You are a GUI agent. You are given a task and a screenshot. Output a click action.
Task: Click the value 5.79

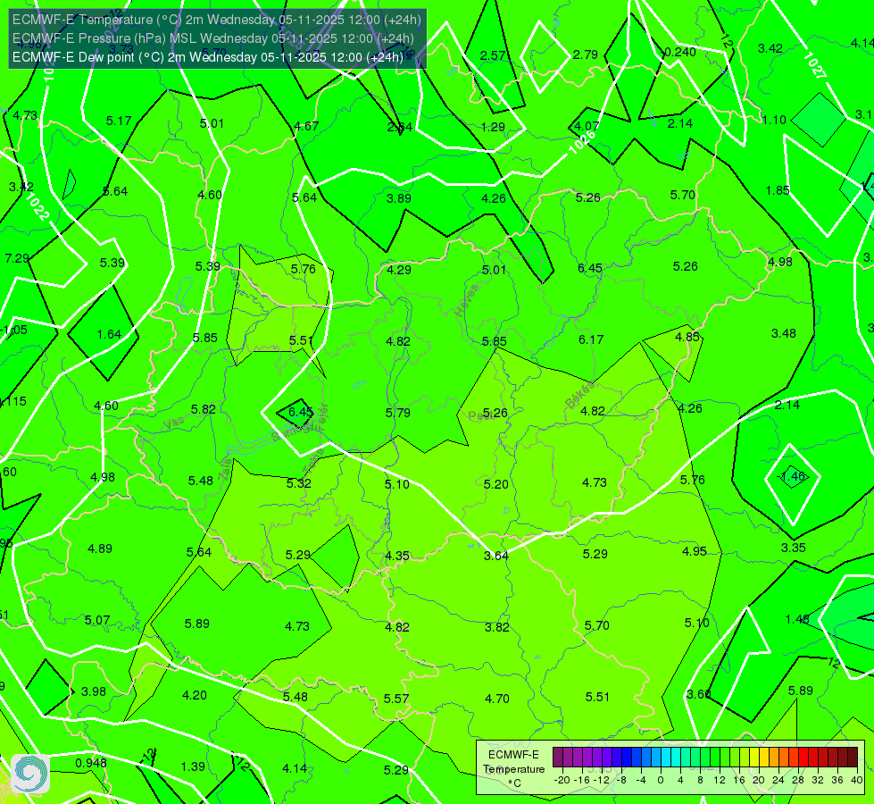coord(398,413)
